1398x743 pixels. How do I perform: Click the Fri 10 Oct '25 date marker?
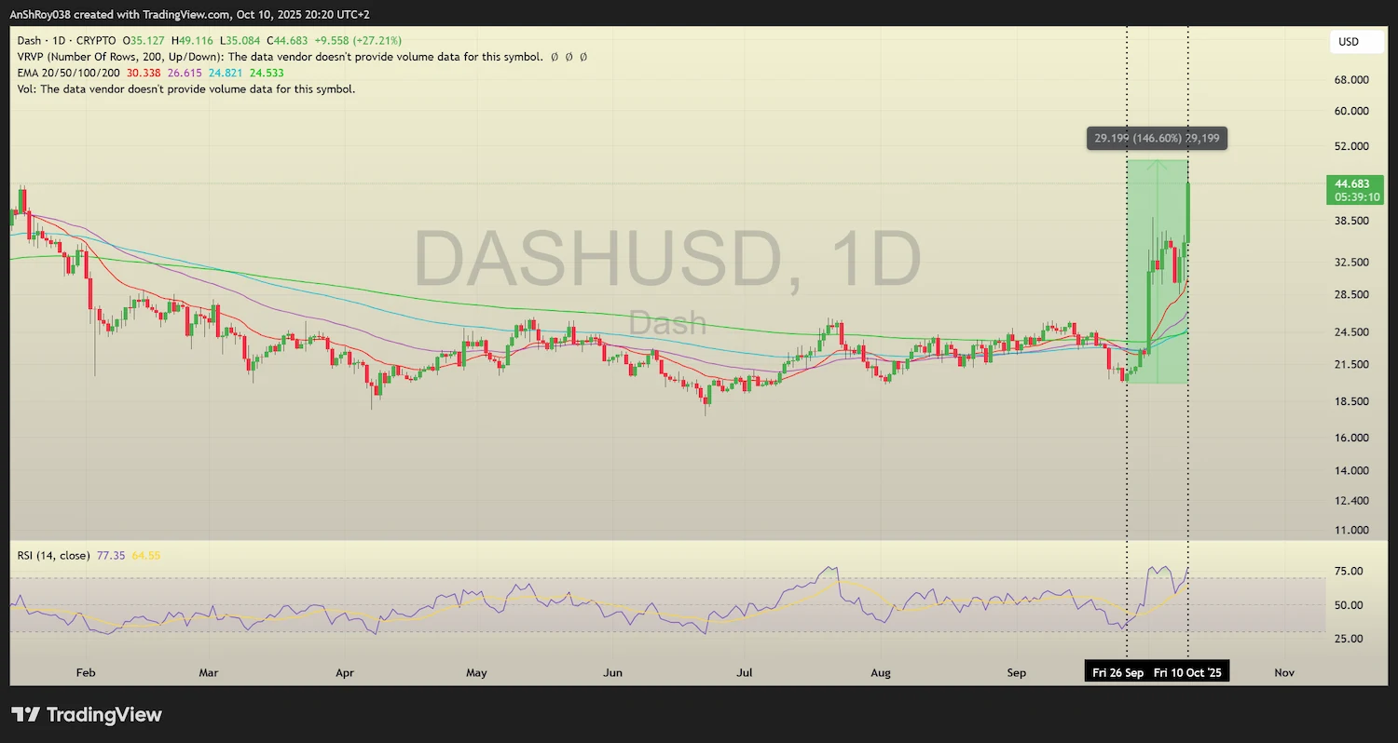(1187, 670)
